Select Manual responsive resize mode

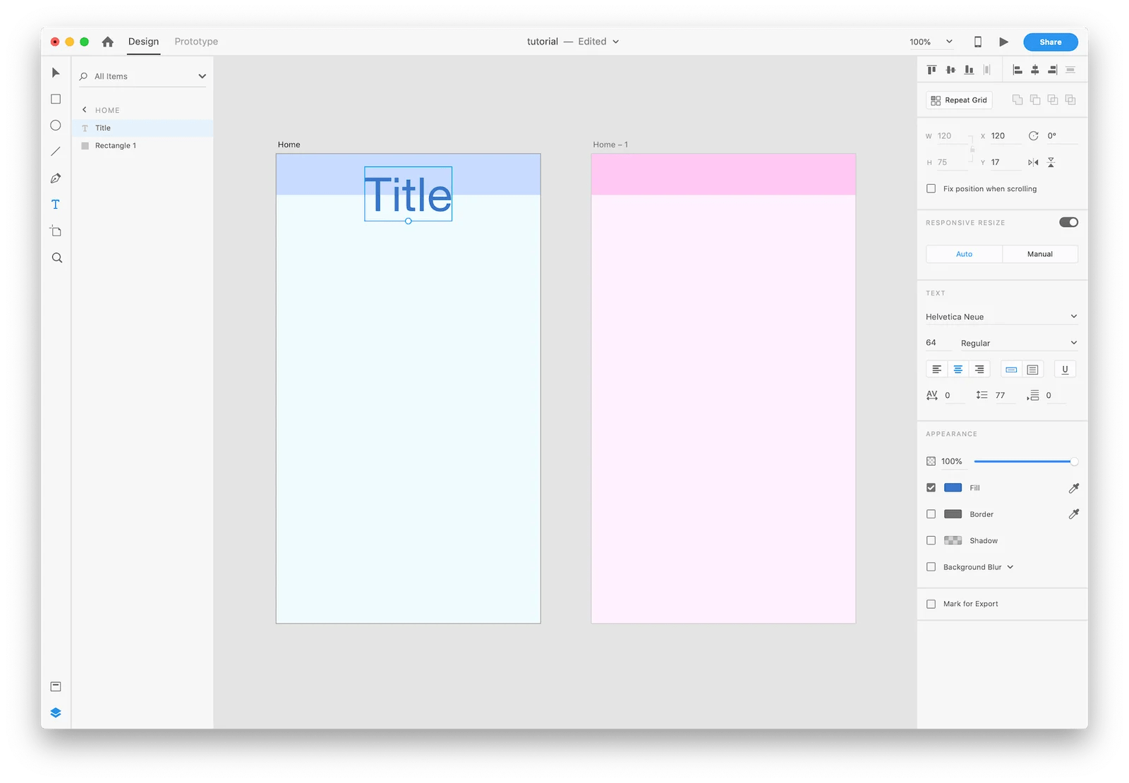tap(1040, 254)
